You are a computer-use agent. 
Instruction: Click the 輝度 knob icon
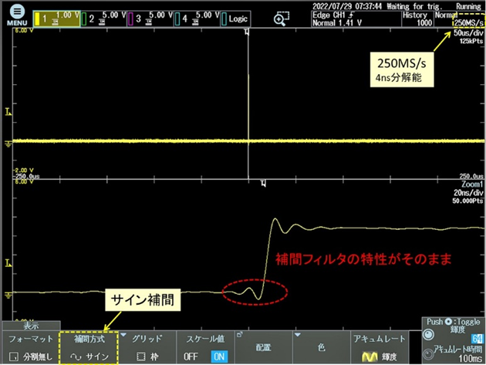pyautogui.click(x=429, y=335)
